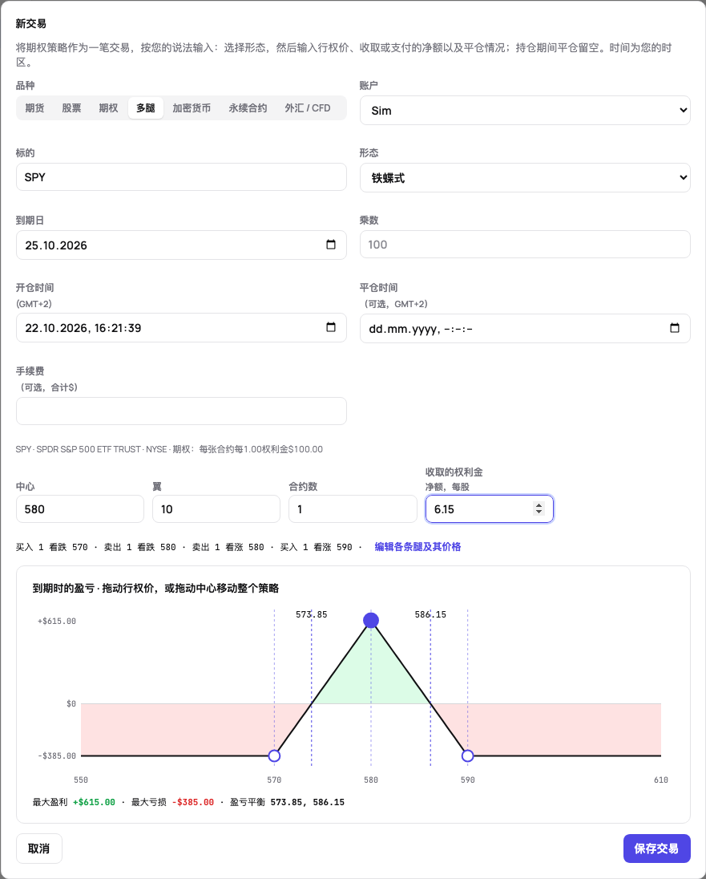Image resolution: width=706 pixels, height=879 pixels.
Task: Click the 573.85 breakeven label on chart
Action: (312, 614)
